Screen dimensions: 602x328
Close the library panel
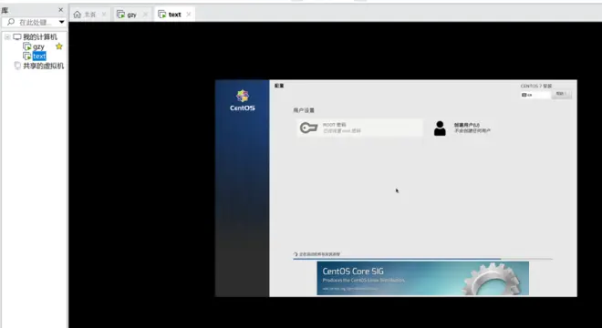[61, 10]
